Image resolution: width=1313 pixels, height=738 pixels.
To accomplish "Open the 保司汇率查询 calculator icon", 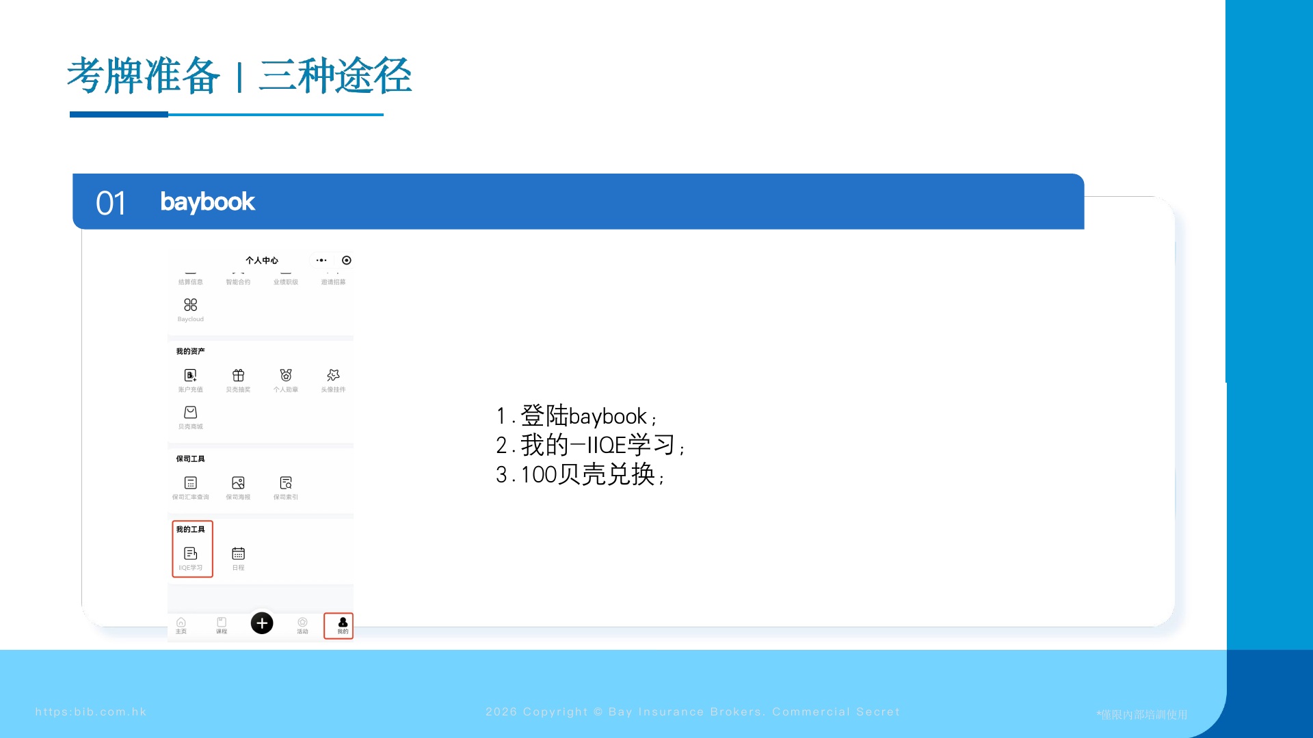I will 190,482.
